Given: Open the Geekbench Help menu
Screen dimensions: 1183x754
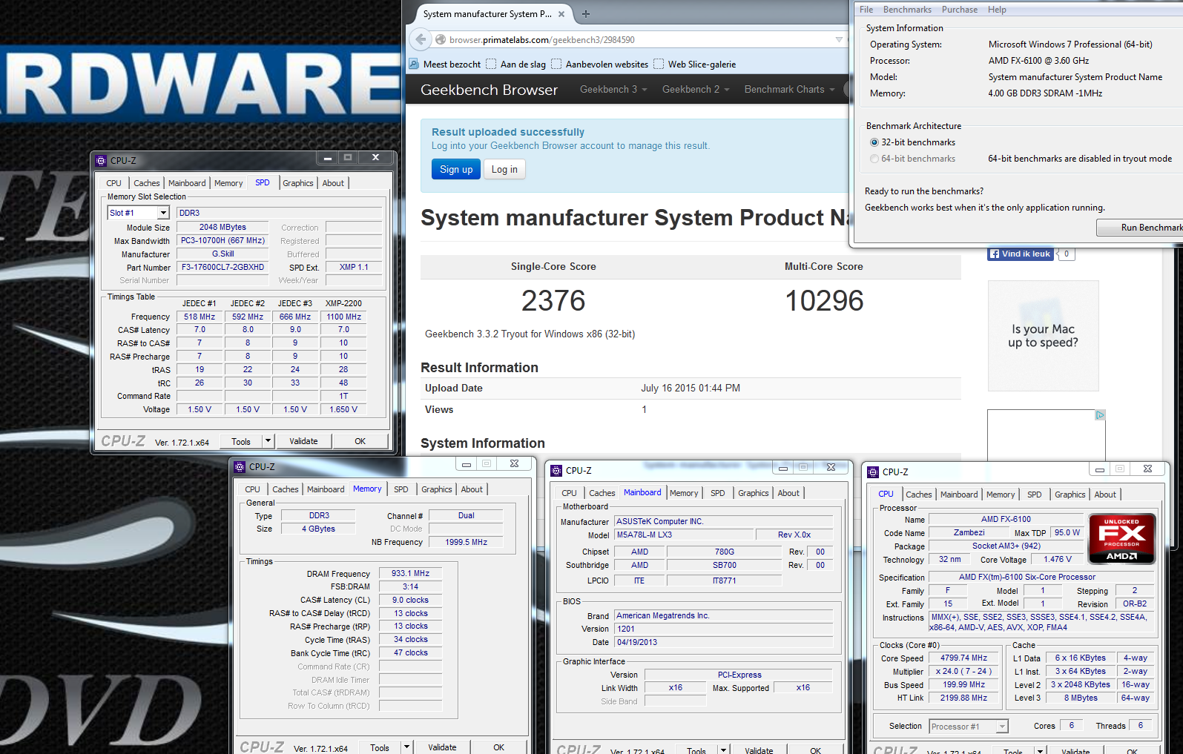Looking at the screenshot, I should pos(997,10).
